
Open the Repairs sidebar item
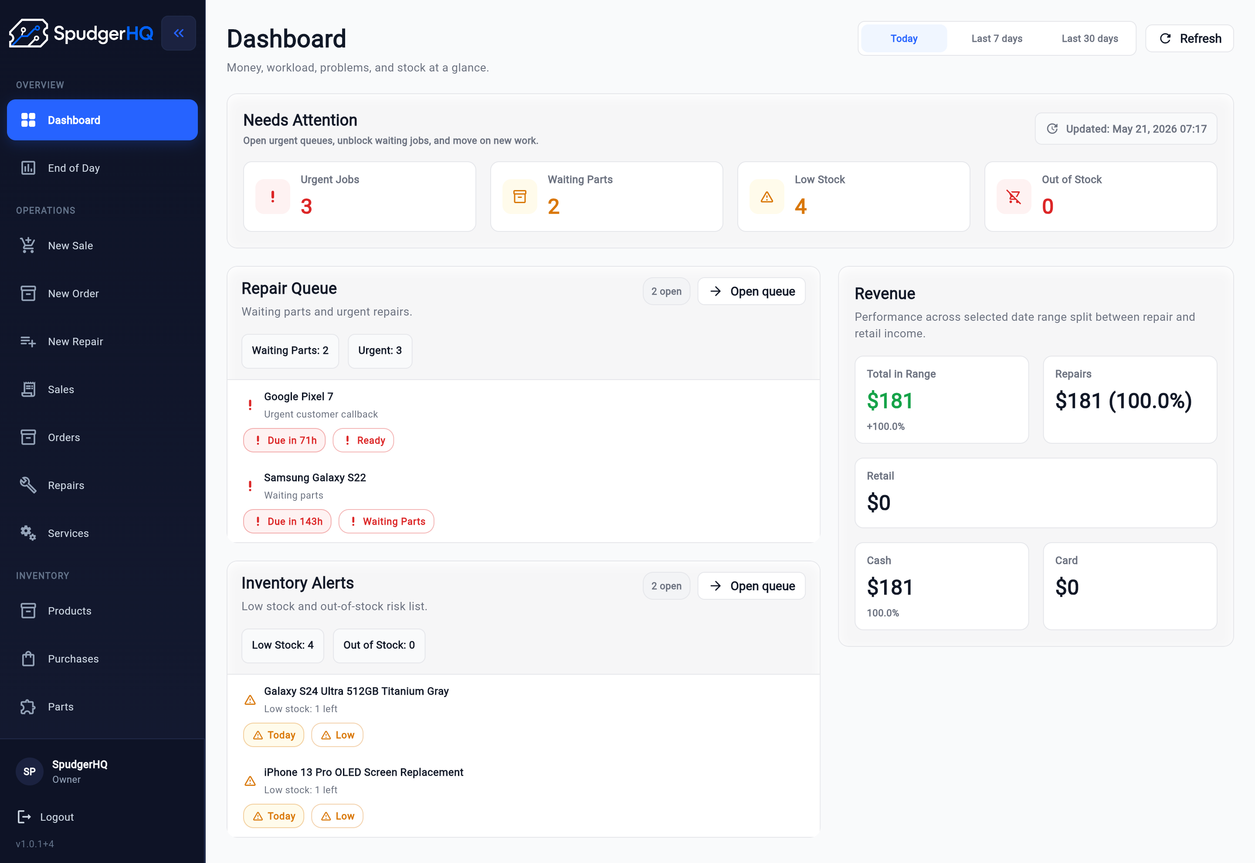102,486
